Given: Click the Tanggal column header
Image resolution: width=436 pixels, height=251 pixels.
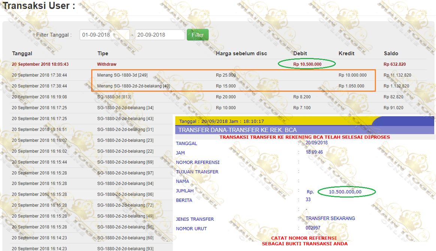Looking at the screenshot, I should click(22, 53).
